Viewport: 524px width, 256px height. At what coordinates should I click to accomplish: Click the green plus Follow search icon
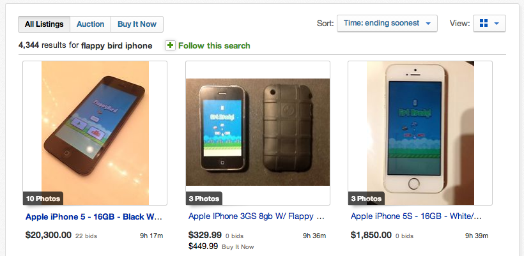coord(170,45)
